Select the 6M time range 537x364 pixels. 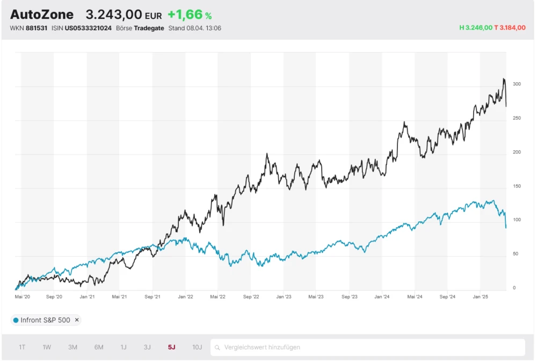99,347
